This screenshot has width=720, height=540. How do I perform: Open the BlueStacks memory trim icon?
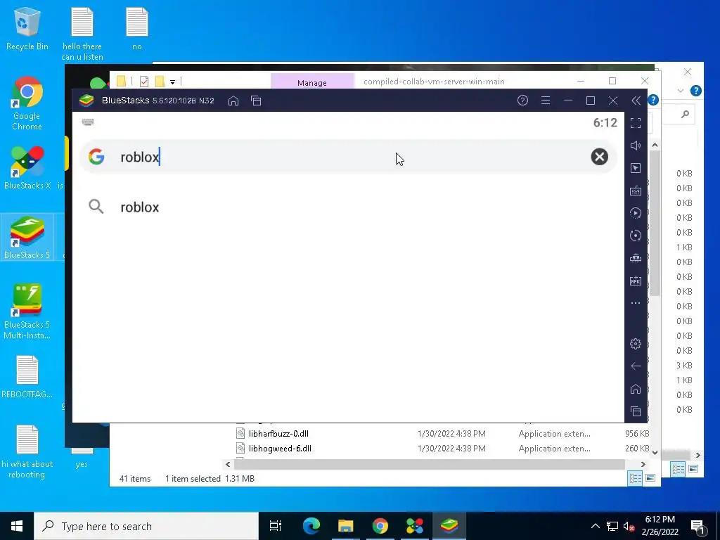click(x=636, y=258)
